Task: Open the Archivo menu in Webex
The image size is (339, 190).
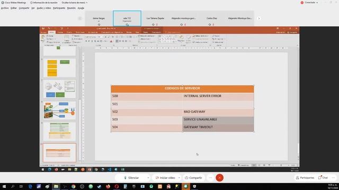Action: tap(5, 8)
